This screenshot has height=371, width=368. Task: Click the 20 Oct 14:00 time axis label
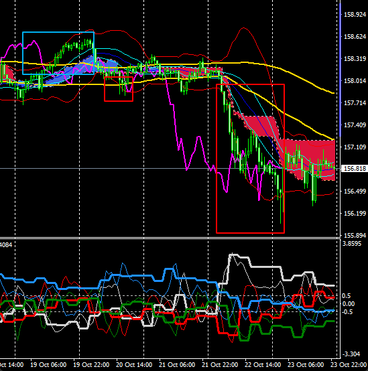pos(134,365)
